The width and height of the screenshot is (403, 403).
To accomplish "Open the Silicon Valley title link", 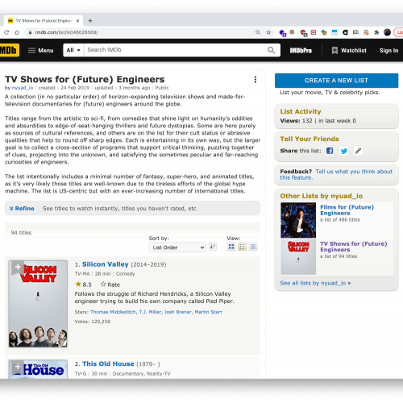I will pos(106,264).
